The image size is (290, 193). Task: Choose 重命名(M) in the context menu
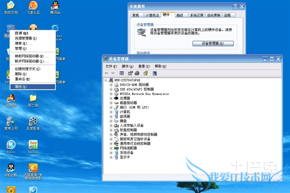pyautogui.click(x=33, y=79)
